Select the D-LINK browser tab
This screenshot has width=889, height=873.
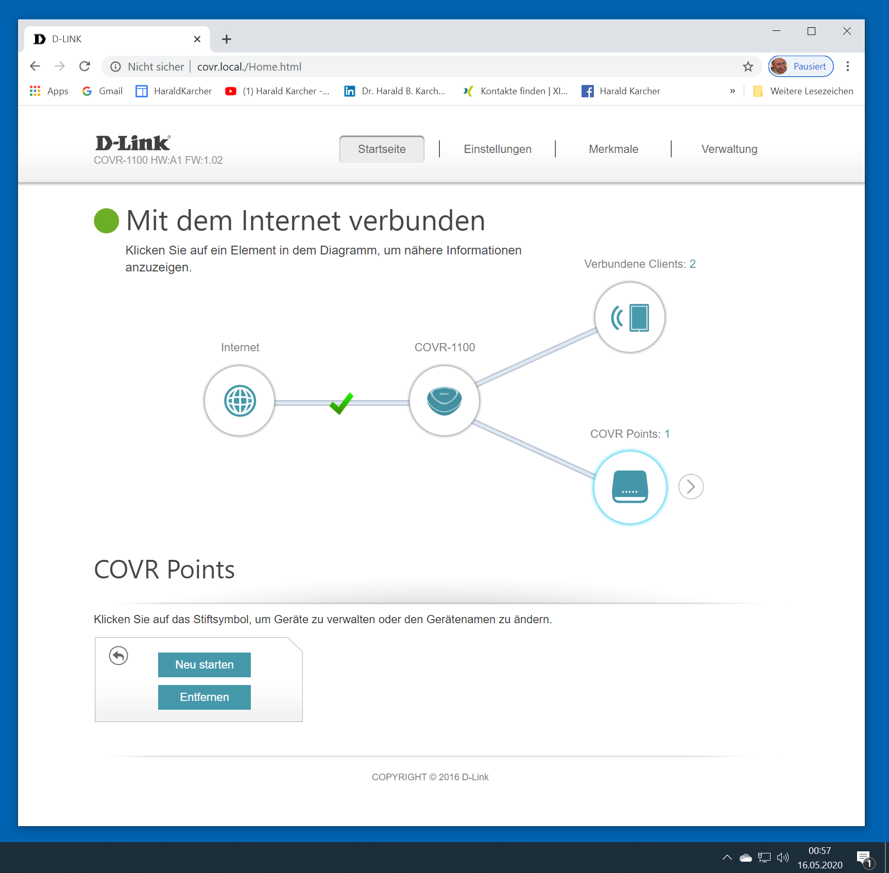click(117, 39)
